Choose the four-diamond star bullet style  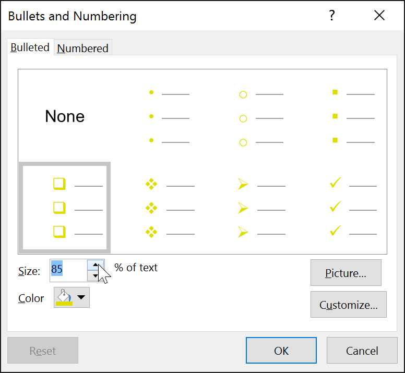click(170, 208)
